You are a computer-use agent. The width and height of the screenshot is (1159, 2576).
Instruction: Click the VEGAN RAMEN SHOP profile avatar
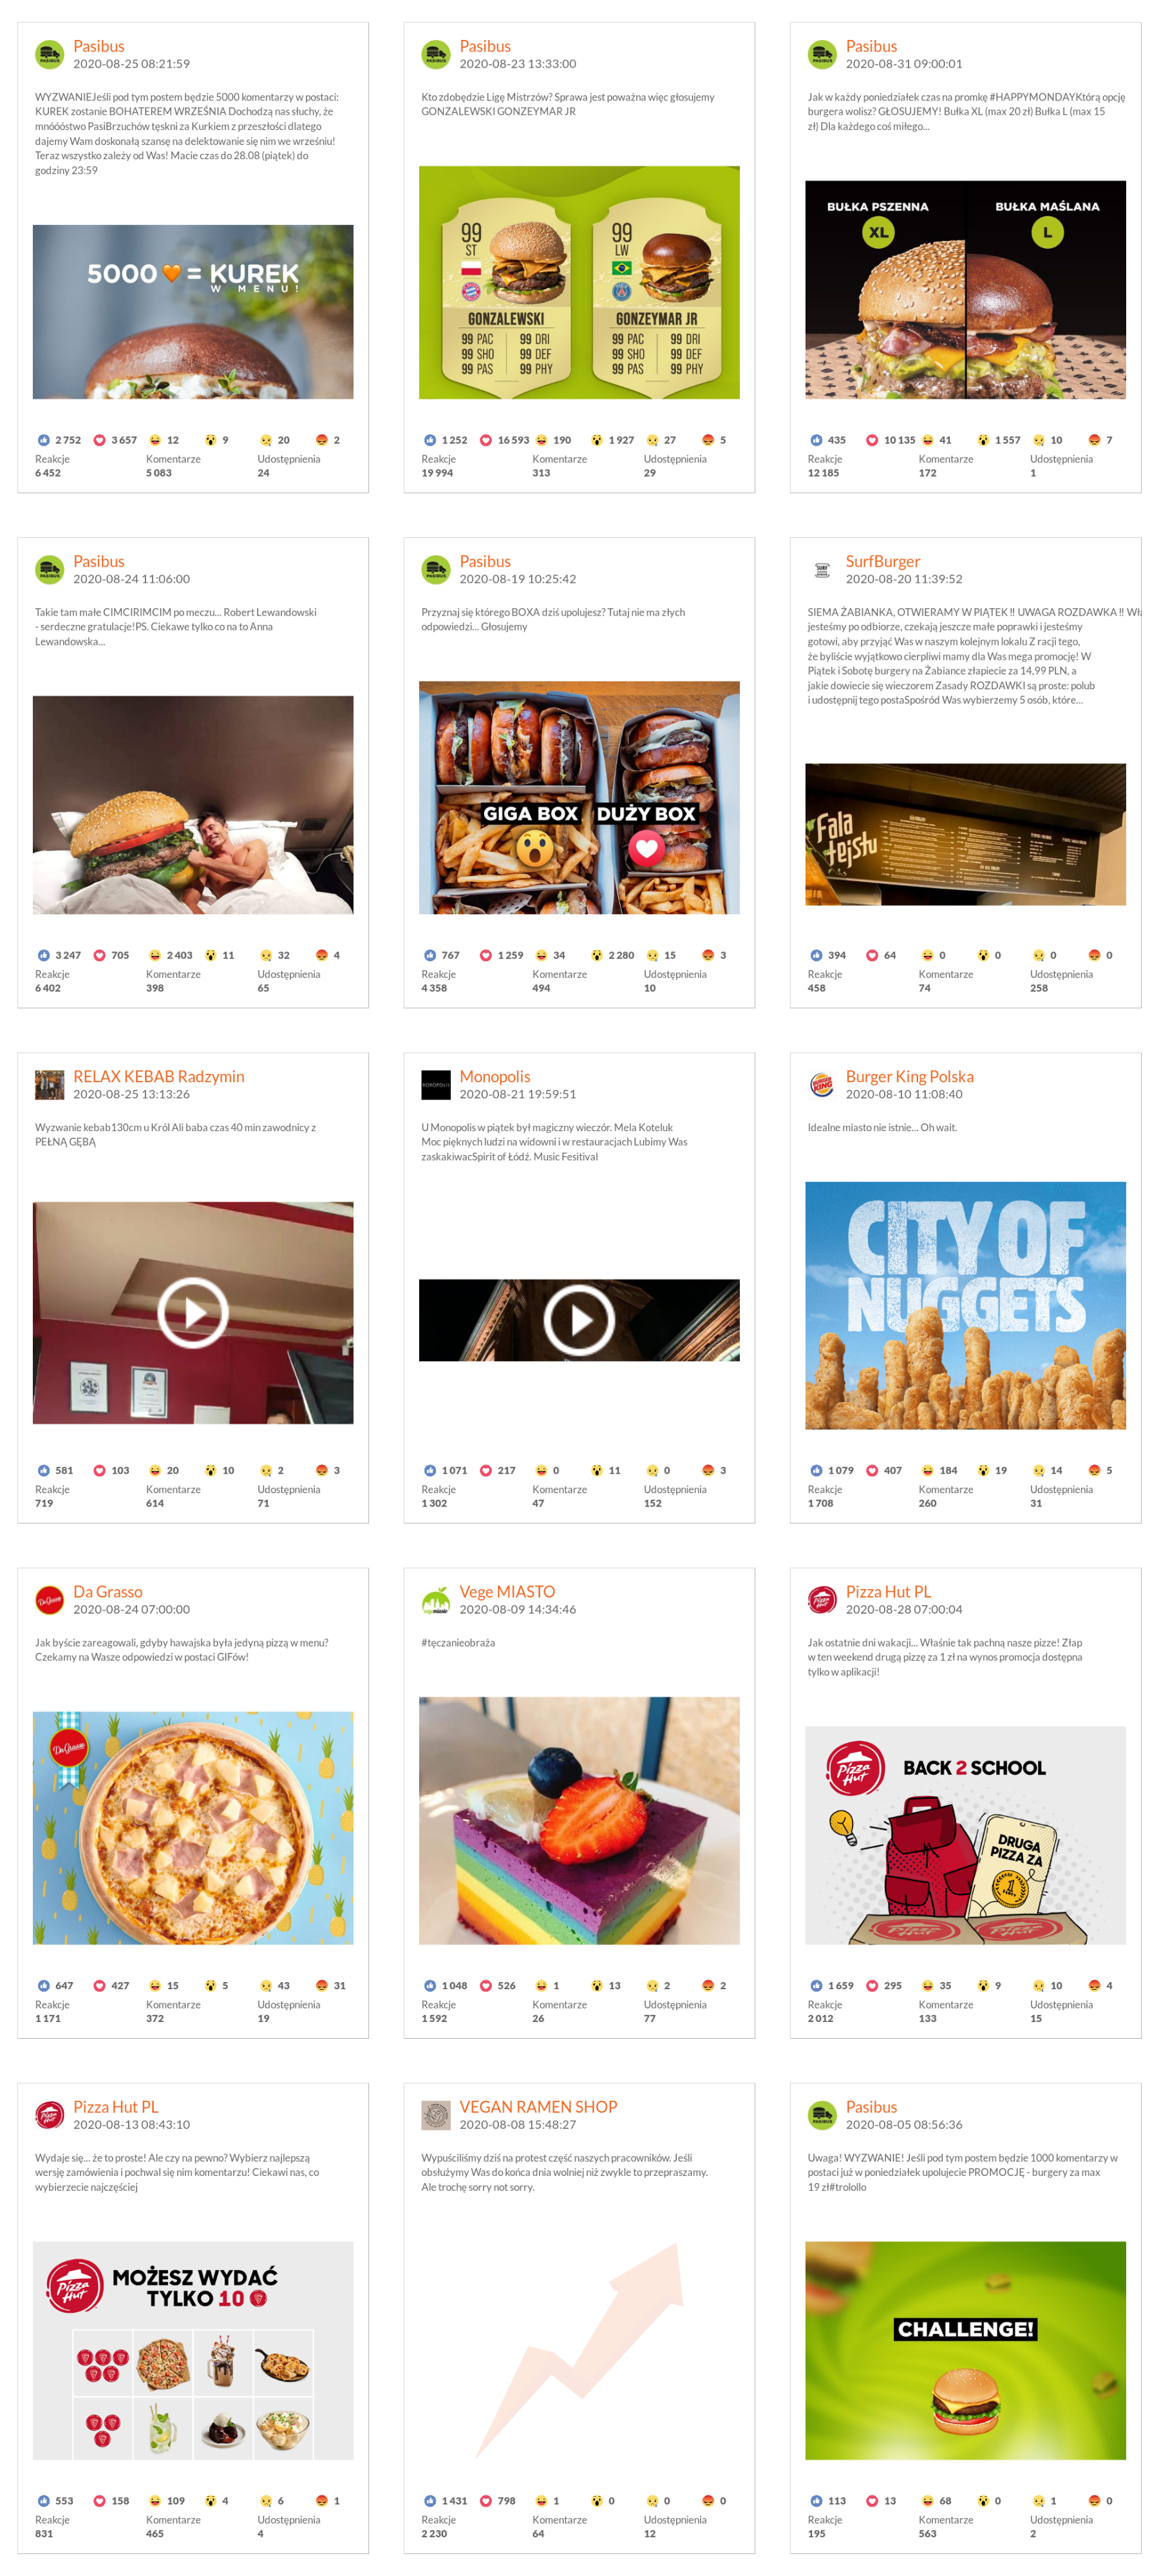(436, 2114)
